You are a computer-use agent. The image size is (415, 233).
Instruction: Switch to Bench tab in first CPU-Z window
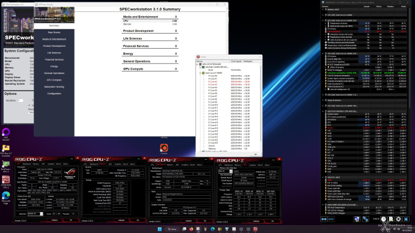pos(59,164)
